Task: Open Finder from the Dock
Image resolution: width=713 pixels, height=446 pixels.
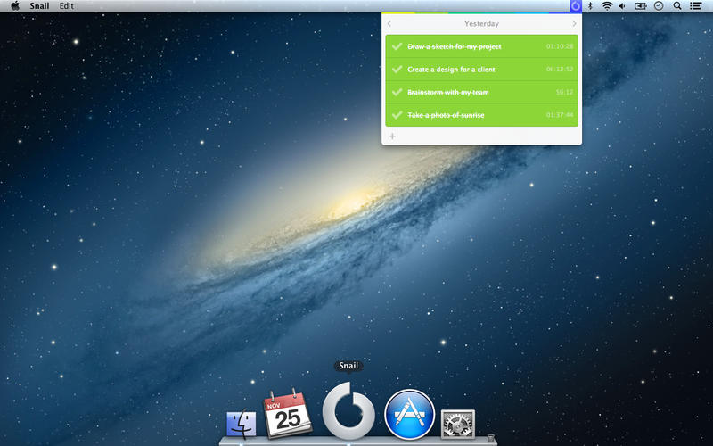Action: coord(242,423)
